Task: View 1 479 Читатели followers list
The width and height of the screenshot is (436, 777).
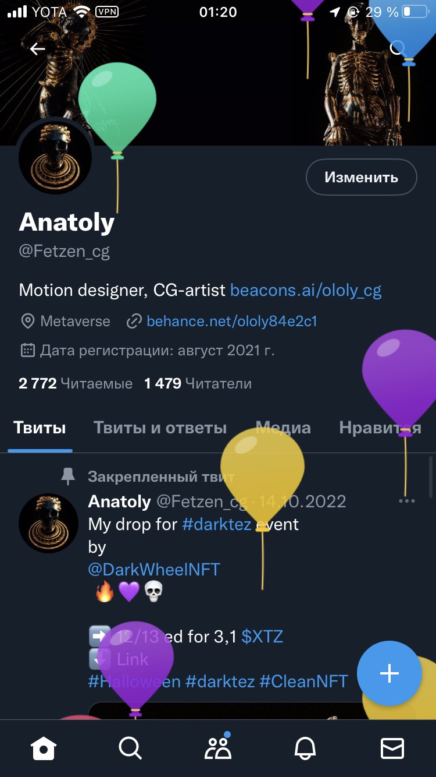Action: tap(198, 383)
